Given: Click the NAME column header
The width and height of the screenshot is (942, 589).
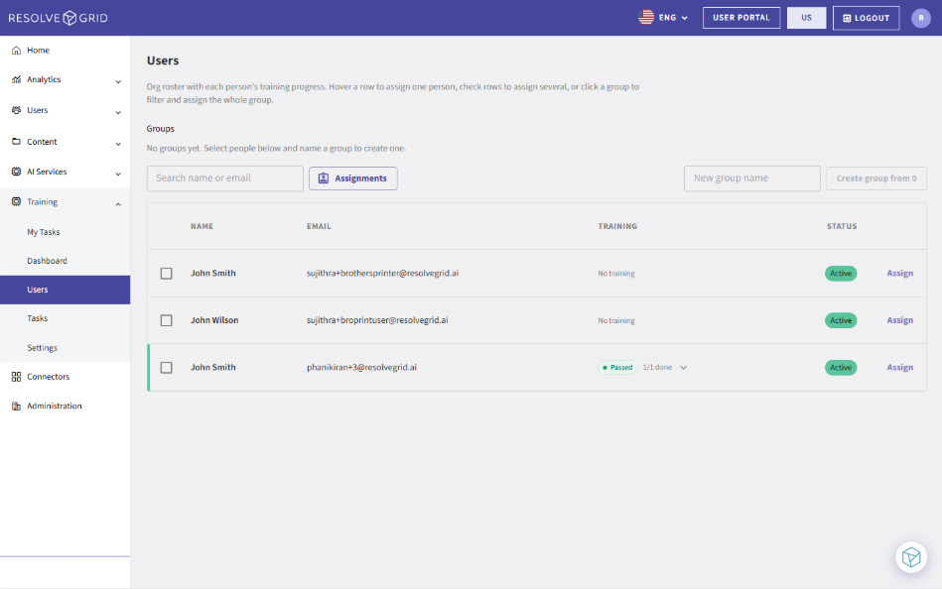Looking at the screenshot, I should tap(202, 226).
